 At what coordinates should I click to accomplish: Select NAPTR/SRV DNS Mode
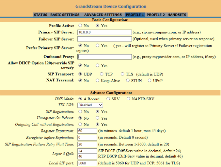(128, 99)
